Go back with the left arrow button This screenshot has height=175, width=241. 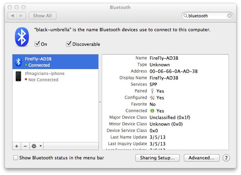click(x=12, y=16)
